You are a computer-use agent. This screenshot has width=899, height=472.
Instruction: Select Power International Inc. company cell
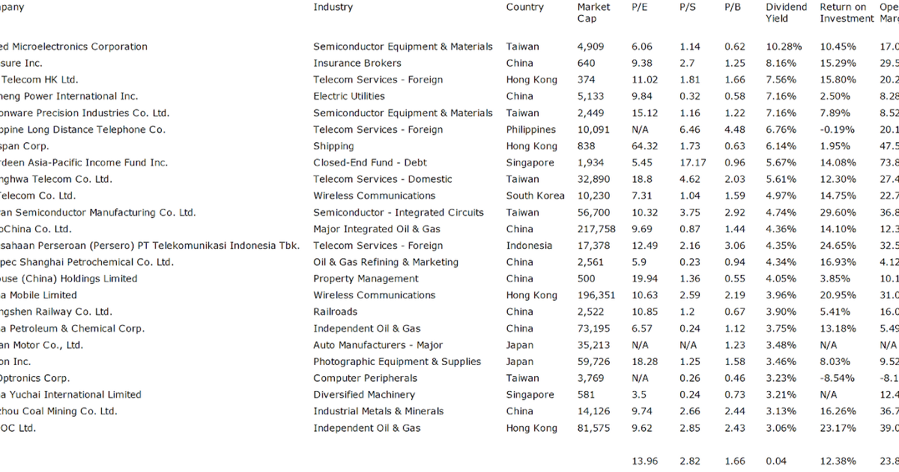pyautogui.click(x=69, y=96)
